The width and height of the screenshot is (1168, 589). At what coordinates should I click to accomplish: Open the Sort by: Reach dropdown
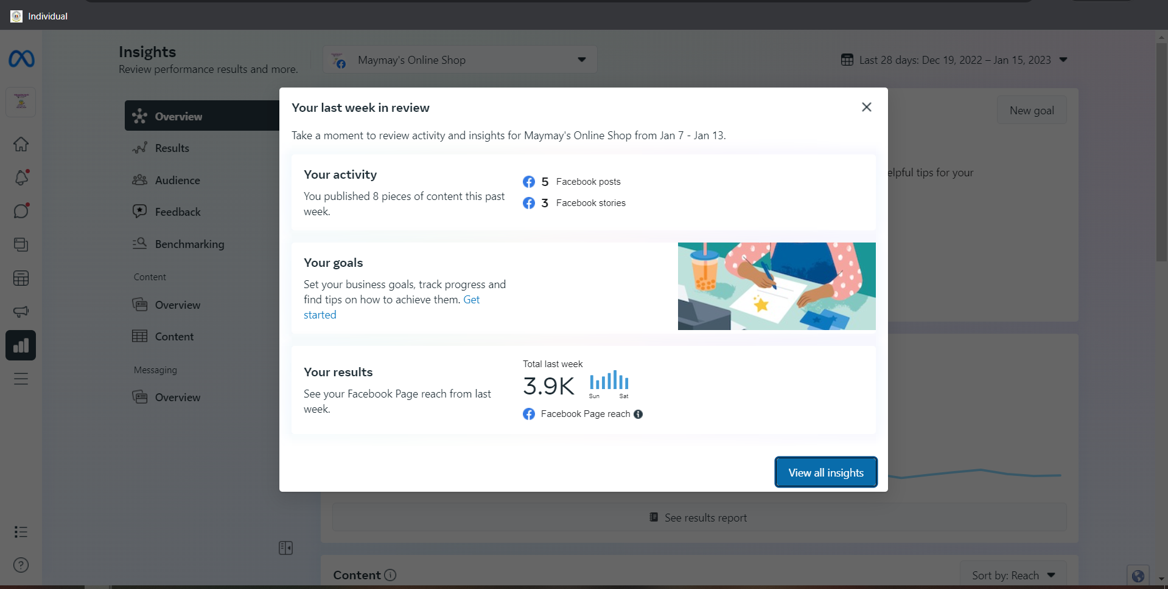(x=1013, y=575)
